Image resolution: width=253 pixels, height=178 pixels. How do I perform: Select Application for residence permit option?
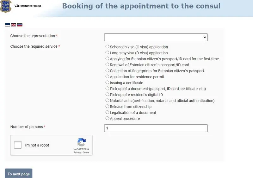[x=107, y=77]
